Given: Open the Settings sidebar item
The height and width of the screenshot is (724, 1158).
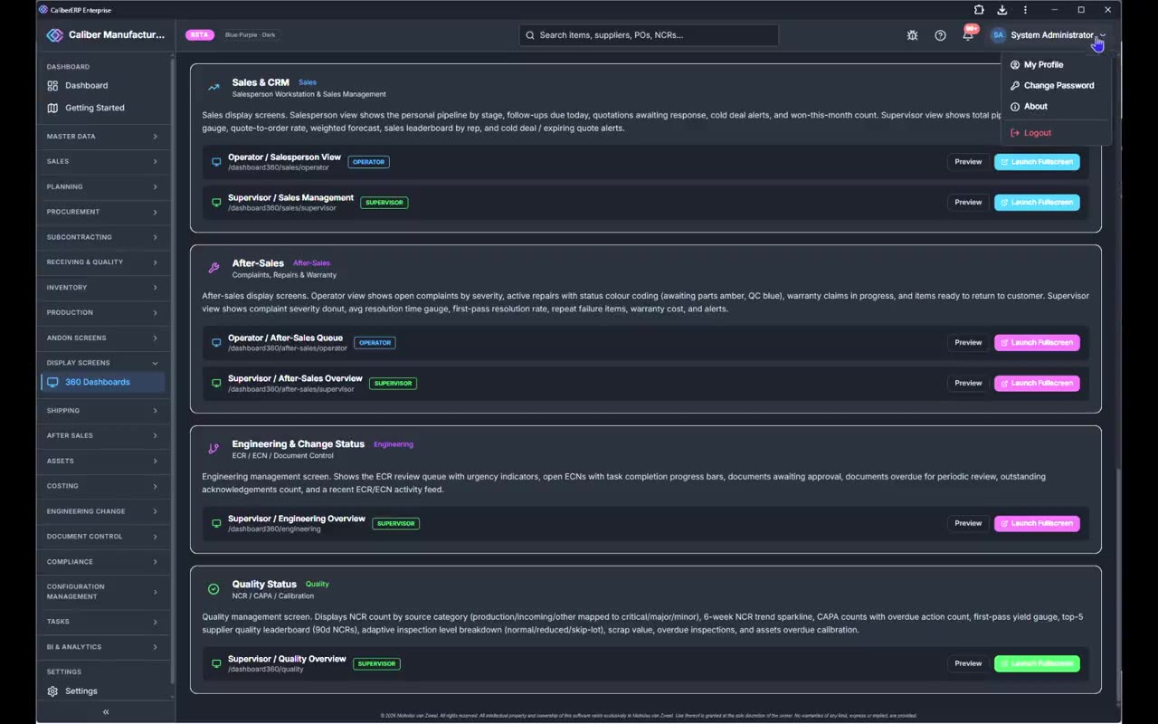Looking at the screenshot, I should 103,691.
